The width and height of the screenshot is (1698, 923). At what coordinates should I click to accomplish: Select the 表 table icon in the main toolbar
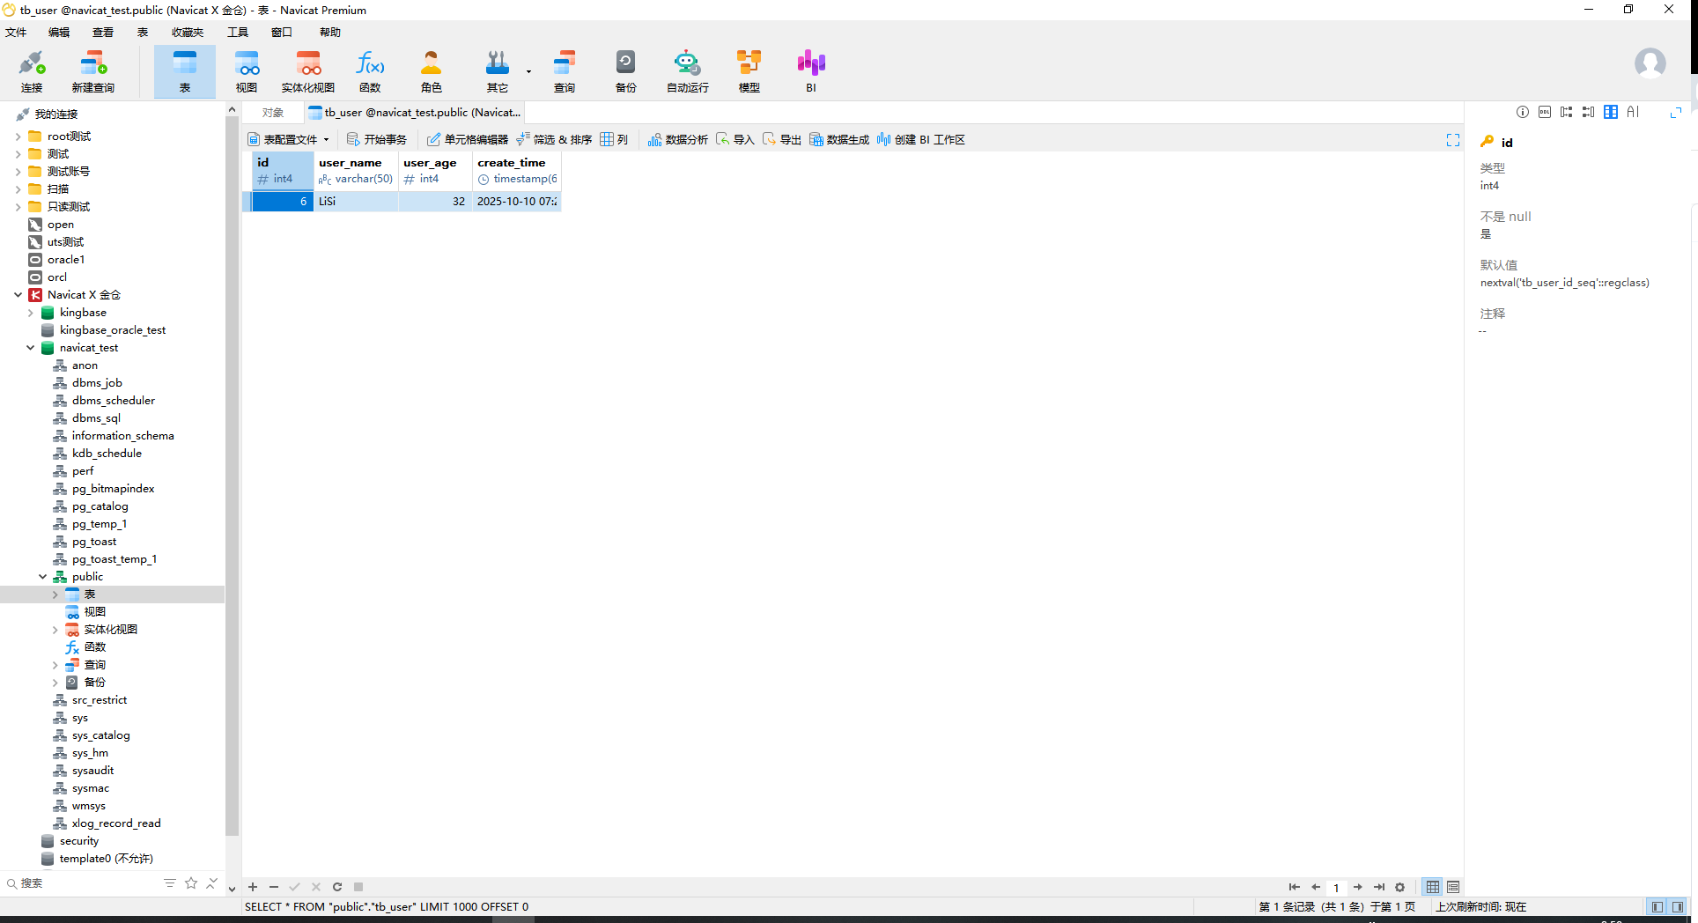(x=185, y=71)
